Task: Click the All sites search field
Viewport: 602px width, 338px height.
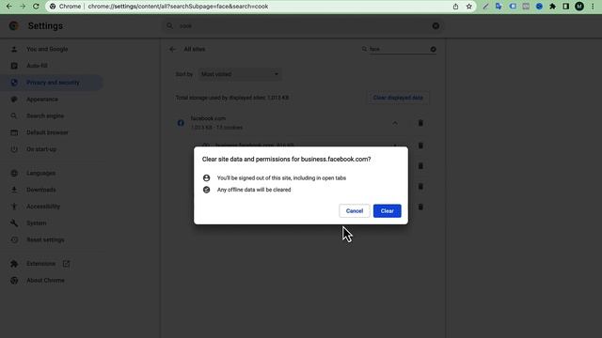Action: pos(398,49)
